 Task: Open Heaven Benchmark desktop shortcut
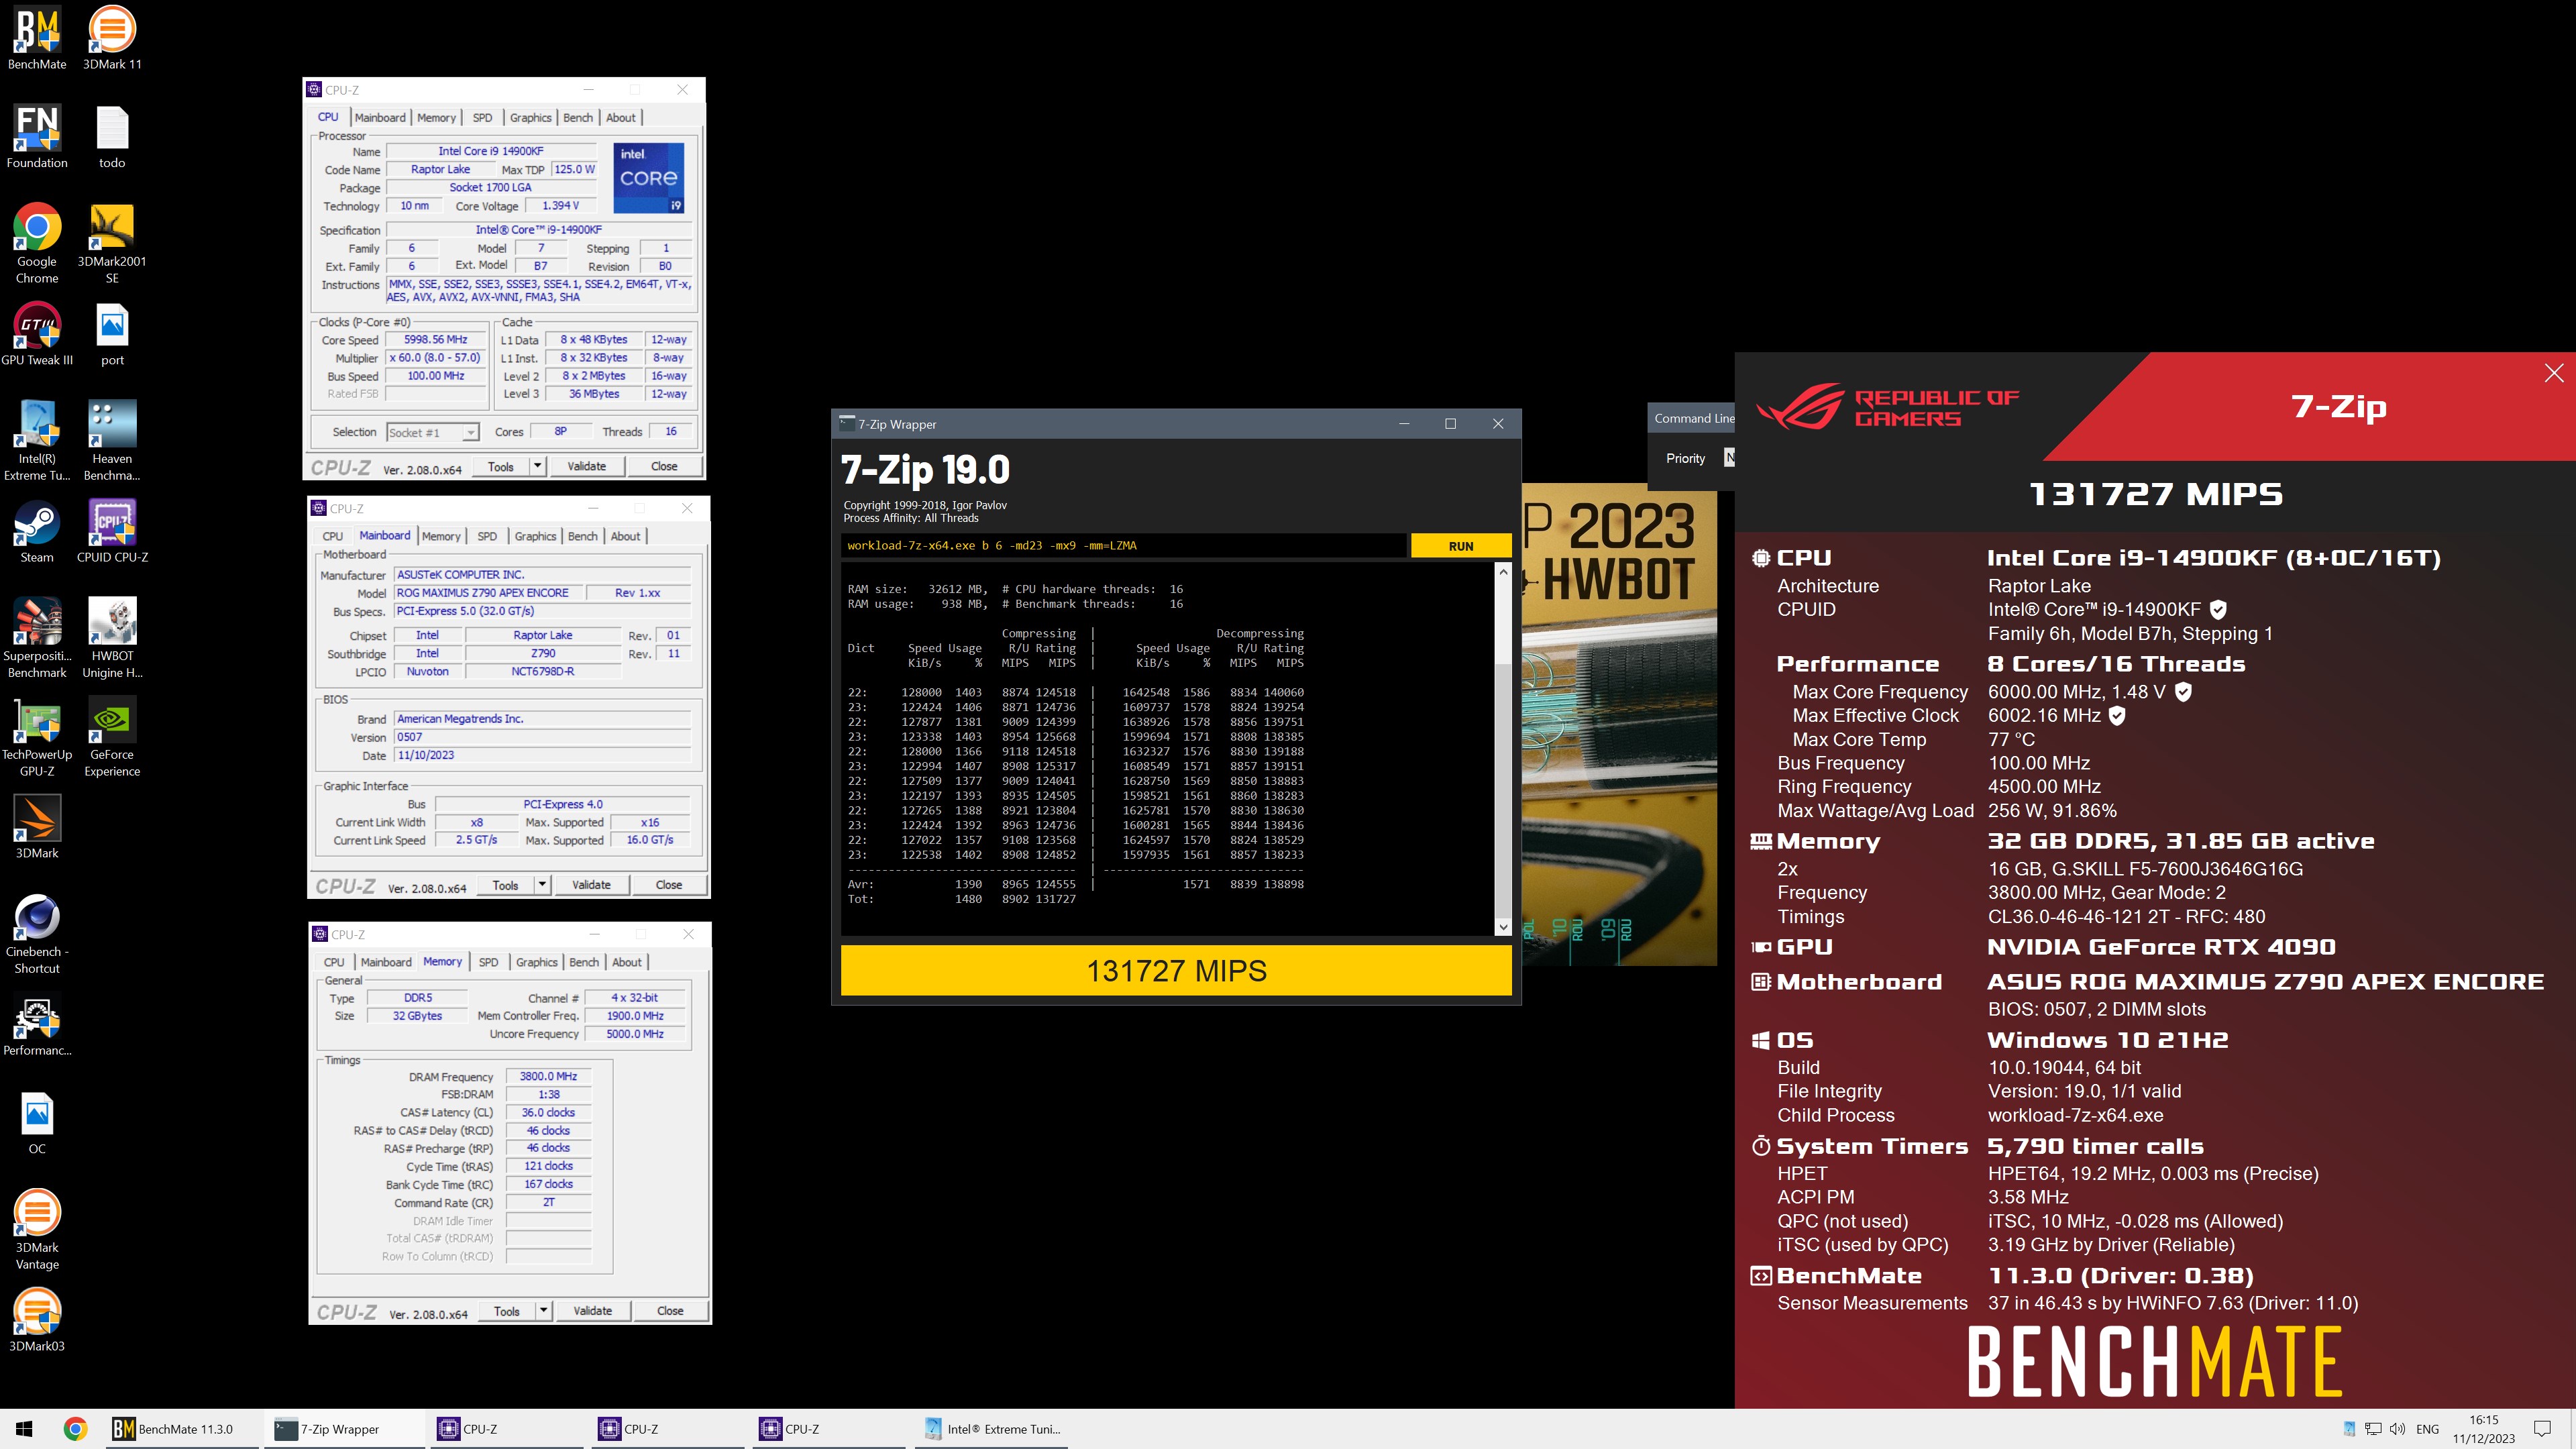pos(112,440)
